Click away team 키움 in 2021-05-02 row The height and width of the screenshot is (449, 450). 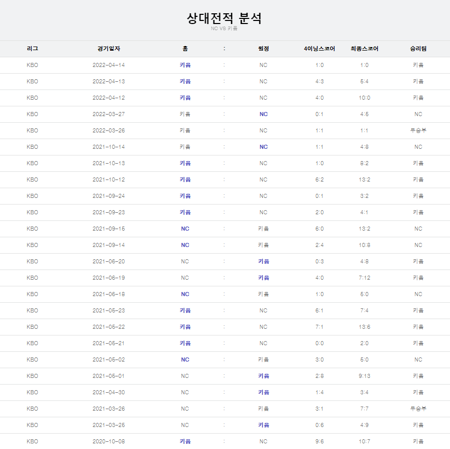[263, 360]
